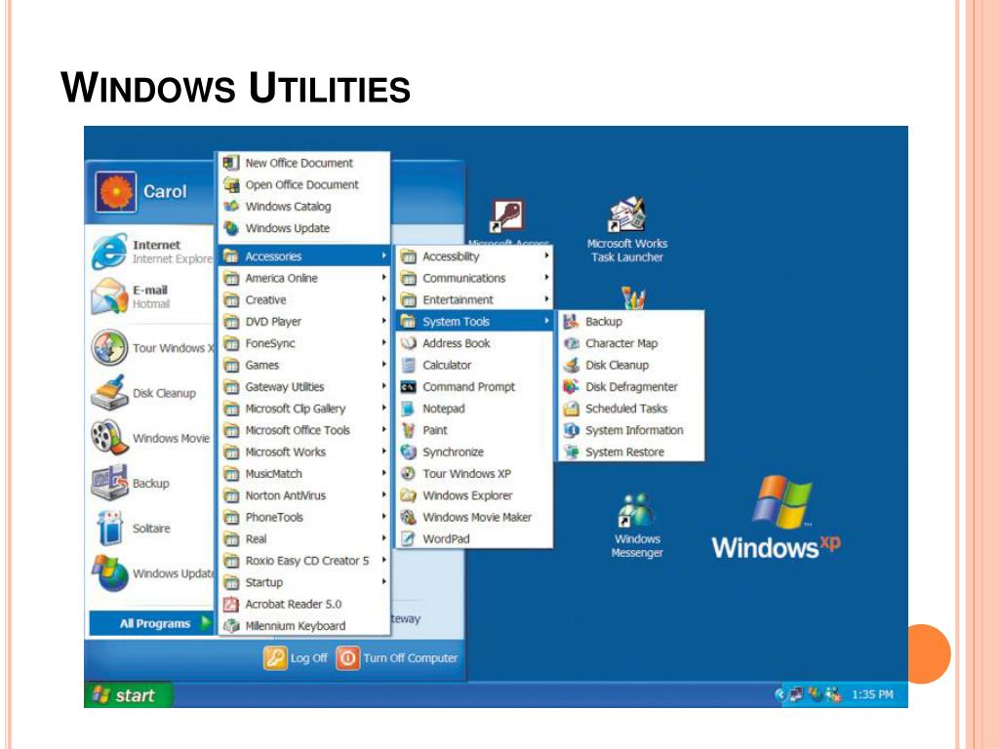Launch Tour Windows XP in pinned list
The image size is (999, 749).
pyautogui.click(x=151, y=348)
